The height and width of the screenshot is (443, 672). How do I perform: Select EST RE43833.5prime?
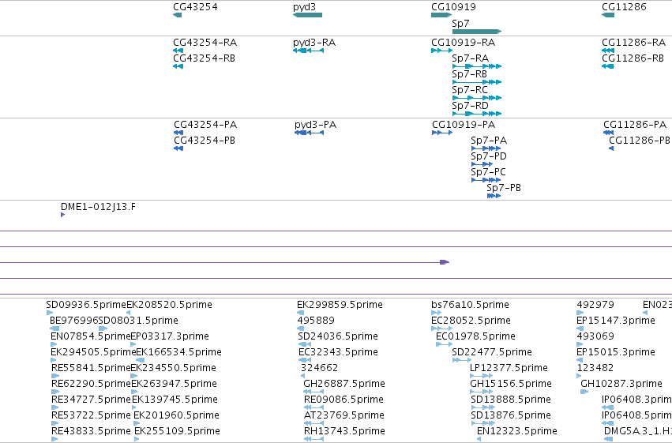tap(54, 439)
